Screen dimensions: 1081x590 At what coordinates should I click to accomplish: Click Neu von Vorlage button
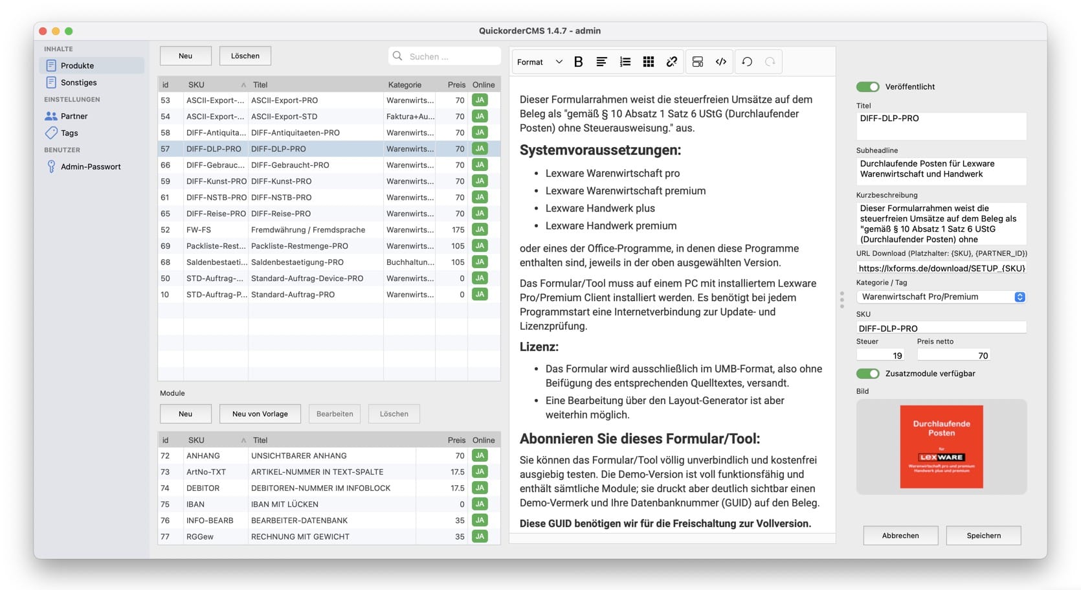click(x=260, y=414)
